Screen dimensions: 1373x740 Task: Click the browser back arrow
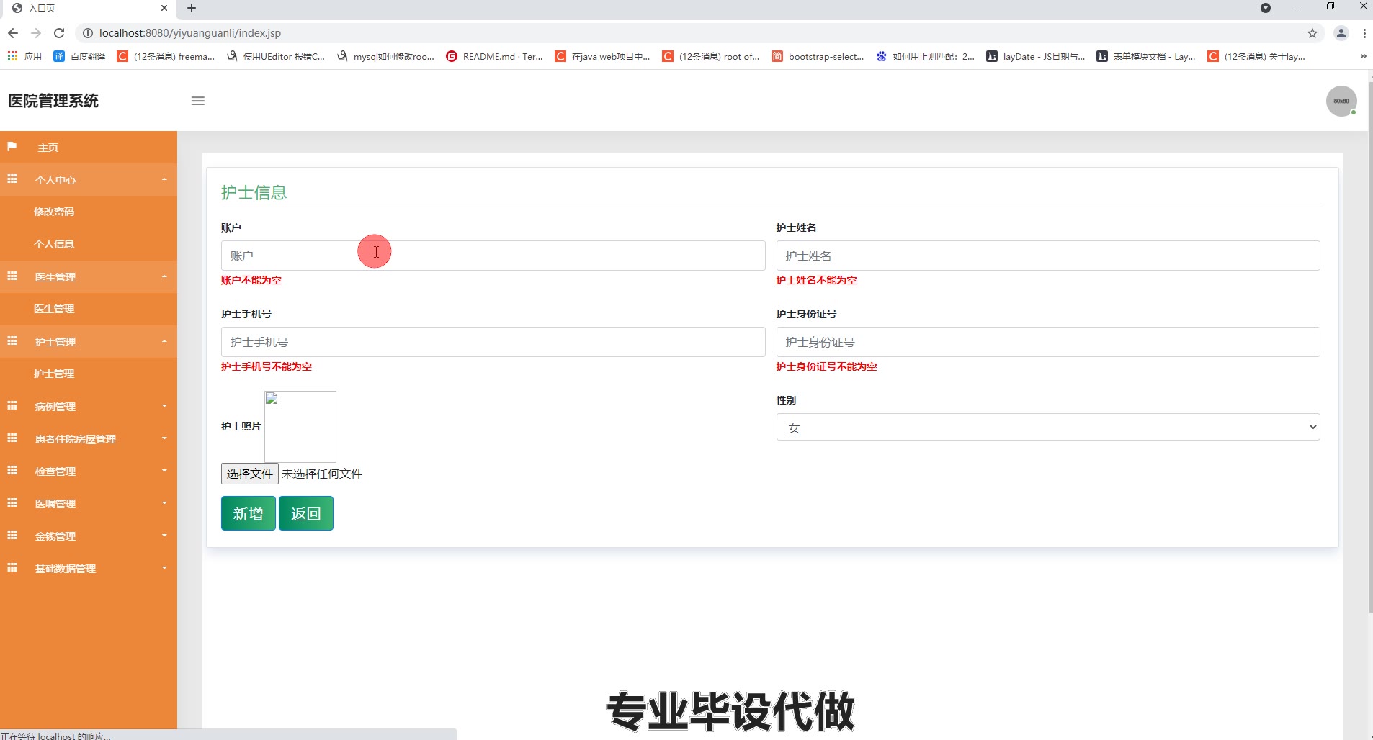click(13, 33)
